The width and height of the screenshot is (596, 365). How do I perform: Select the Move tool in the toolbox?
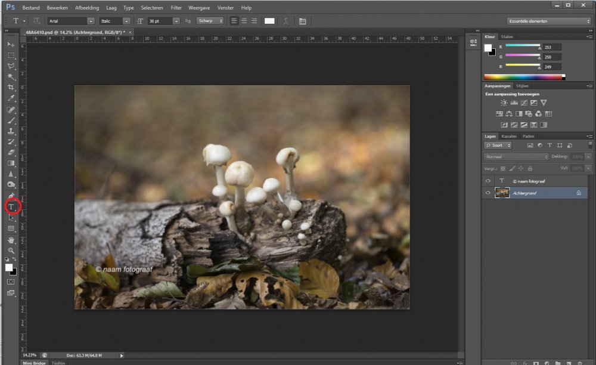[x=11, y=45]
